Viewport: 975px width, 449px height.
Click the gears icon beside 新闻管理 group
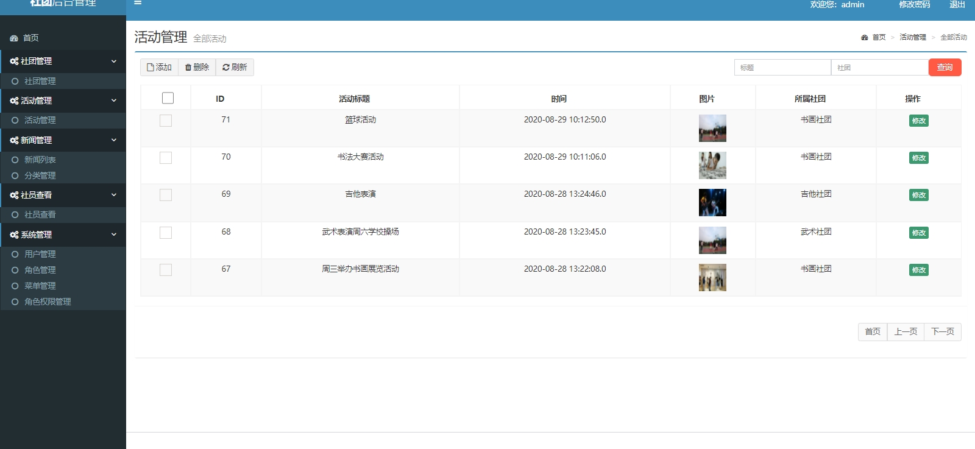tap(14, 140)
